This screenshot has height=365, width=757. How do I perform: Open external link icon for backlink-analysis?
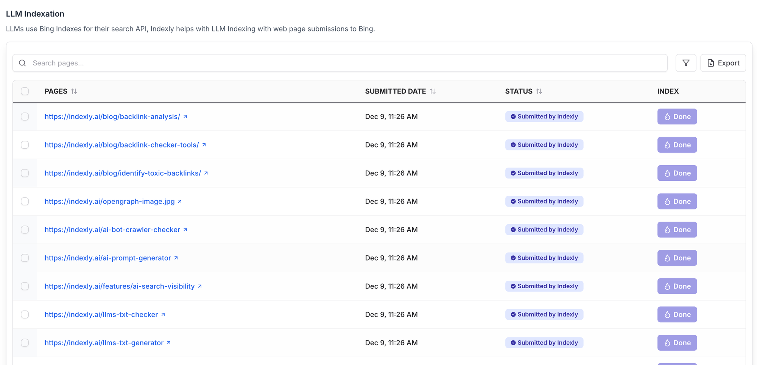[185, 116]
